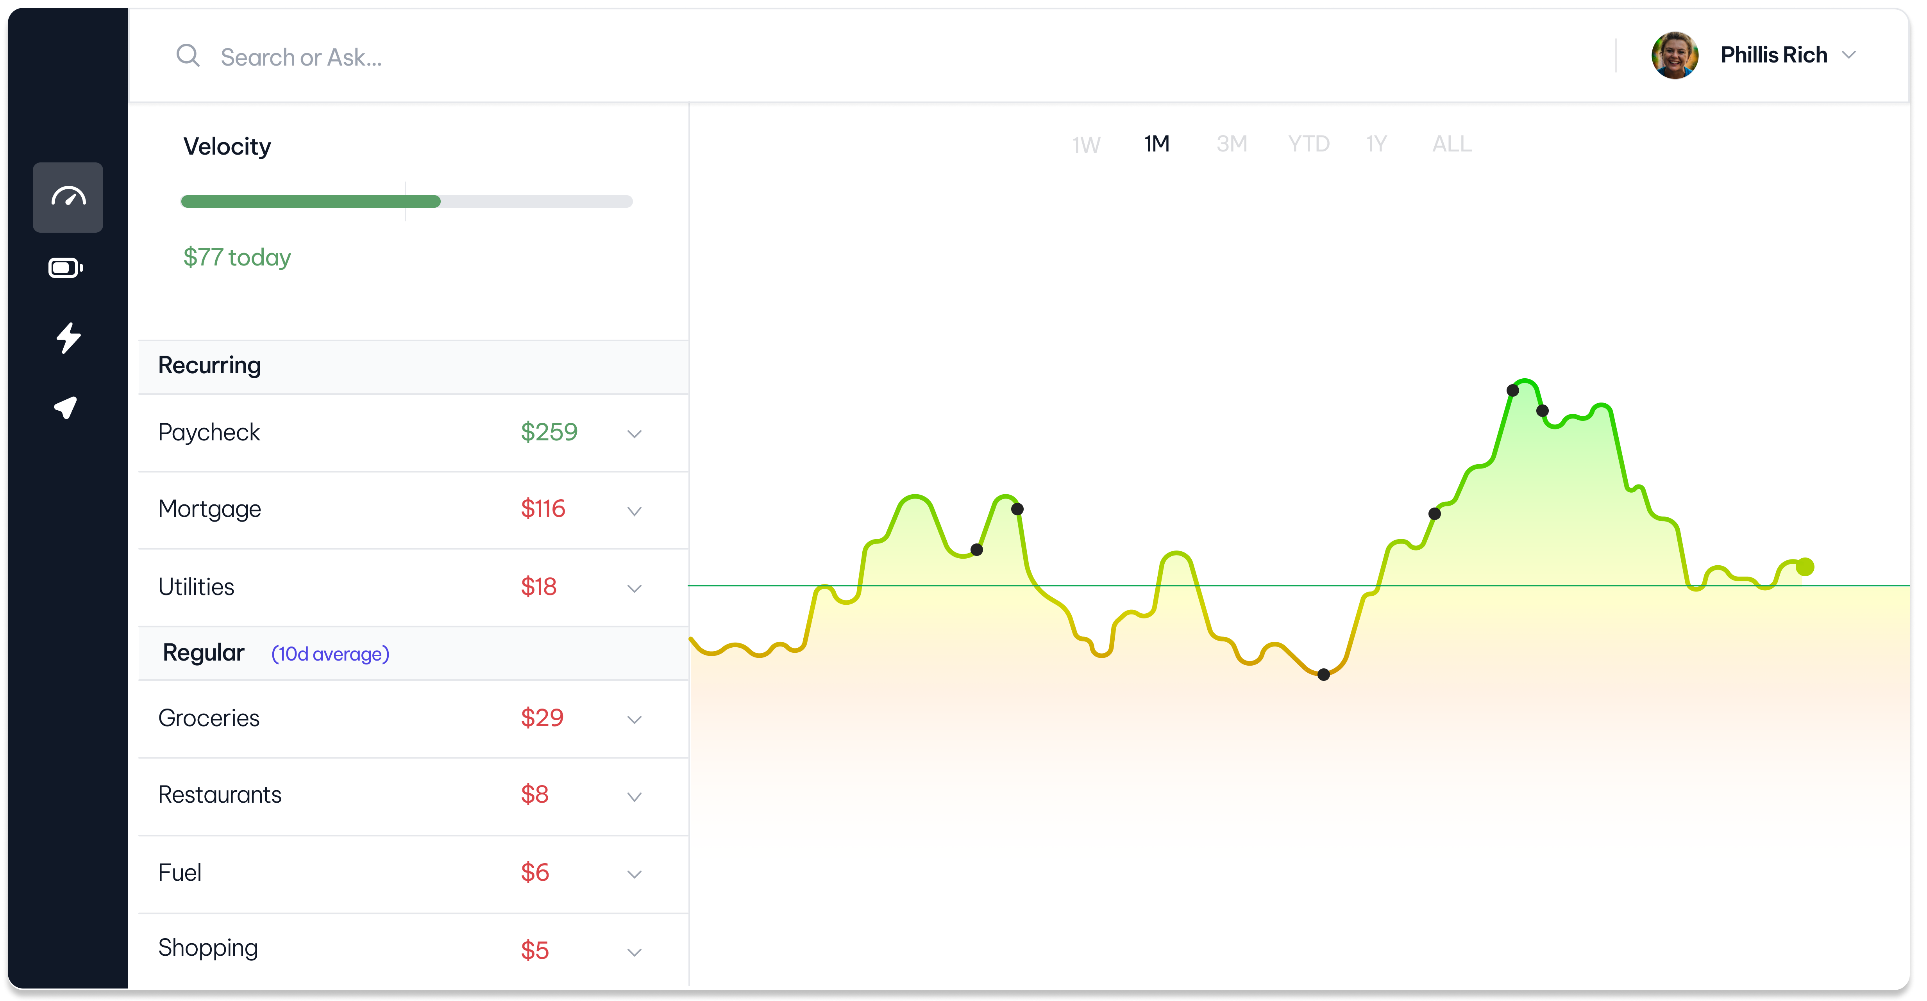Open the user menu chevron beside Phillis Rich
Screen dimensions: 1927x1001
[1848, 55]
